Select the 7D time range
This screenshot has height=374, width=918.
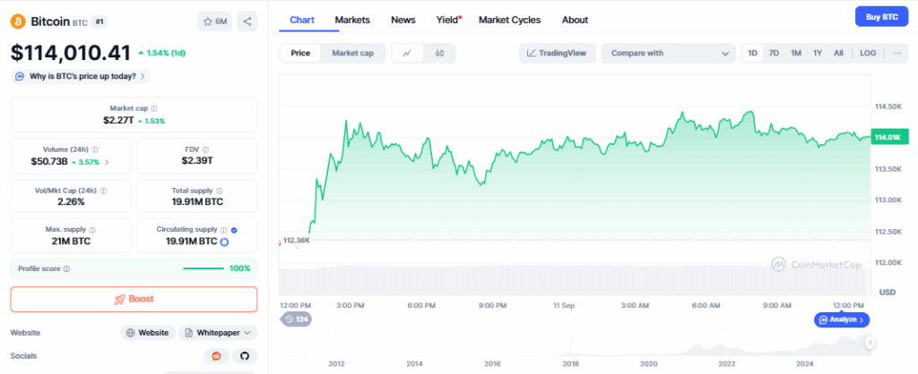(774, 54)
